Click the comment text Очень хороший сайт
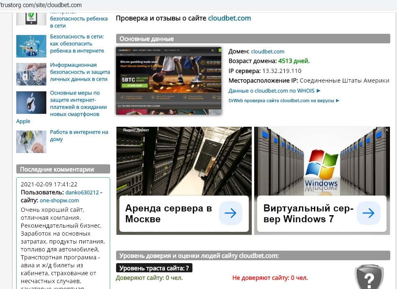The width and height of the screenshot is (397, 289). tap(53, 210)
